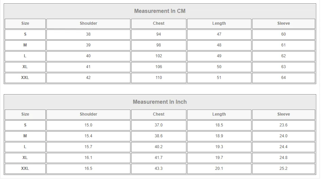The height and width of the screenshot is (180, 325).
Task: Click the chest value 110 for XXL
Action: pos(159,78)
